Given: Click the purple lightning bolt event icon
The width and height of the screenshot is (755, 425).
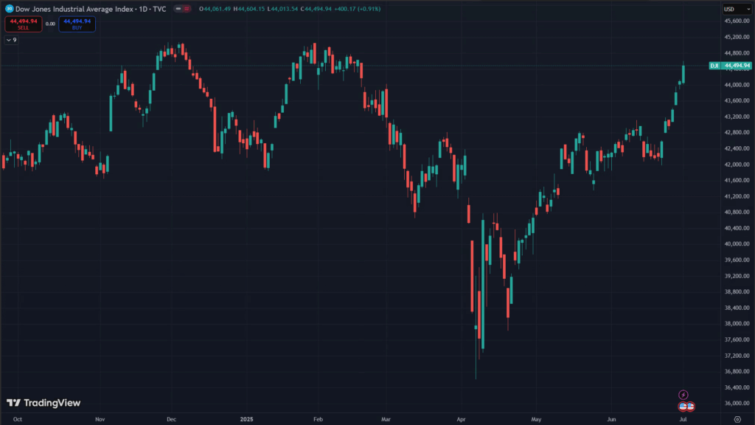Looking at the screenshot, I should 683,395.
